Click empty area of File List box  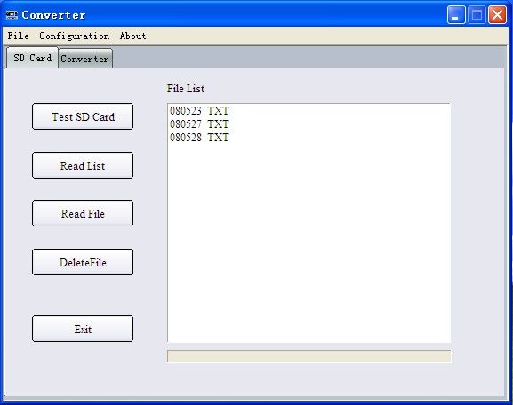(309, 242)
